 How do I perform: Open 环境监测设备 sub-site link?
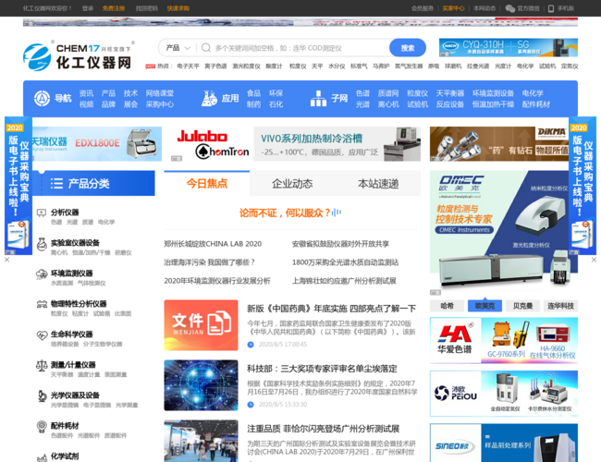point(493,93)
